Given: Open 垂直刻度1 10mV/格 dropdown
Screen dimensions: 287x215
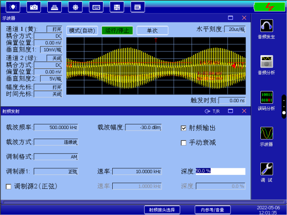Looking at the screenshot, I should (x=51, y=50).
